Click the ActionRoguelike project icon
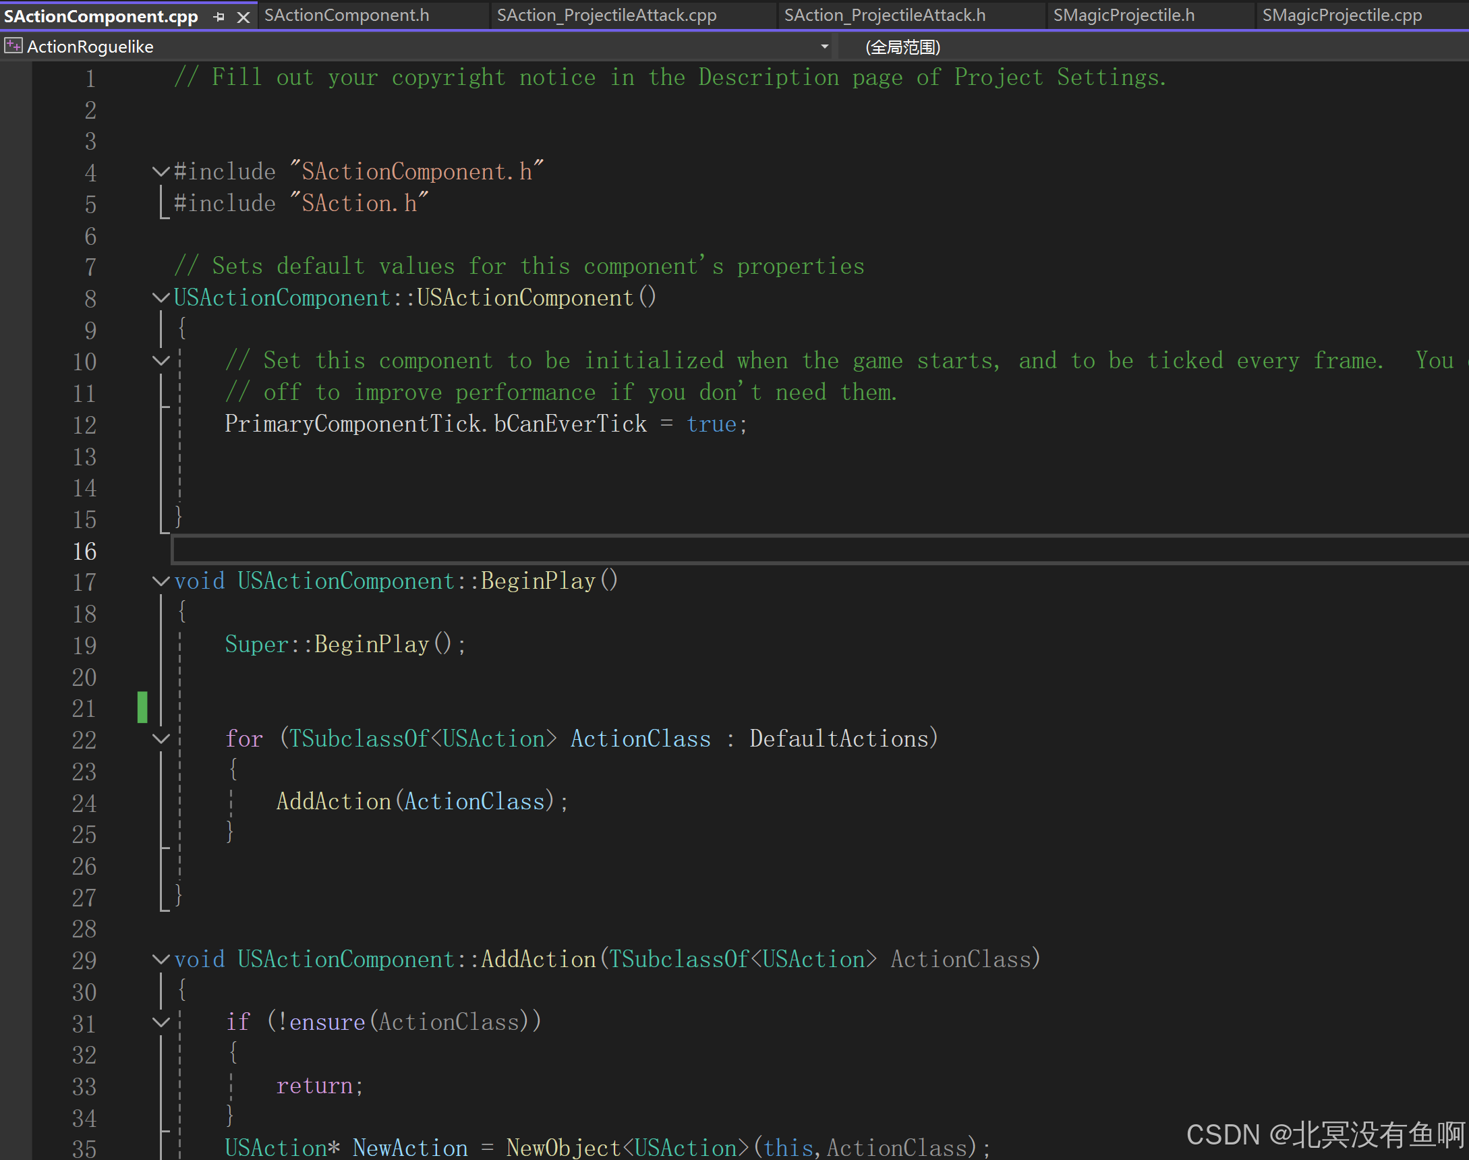Image resolution: width=1469 pixels, height=1160 pixels. (13, 46)
